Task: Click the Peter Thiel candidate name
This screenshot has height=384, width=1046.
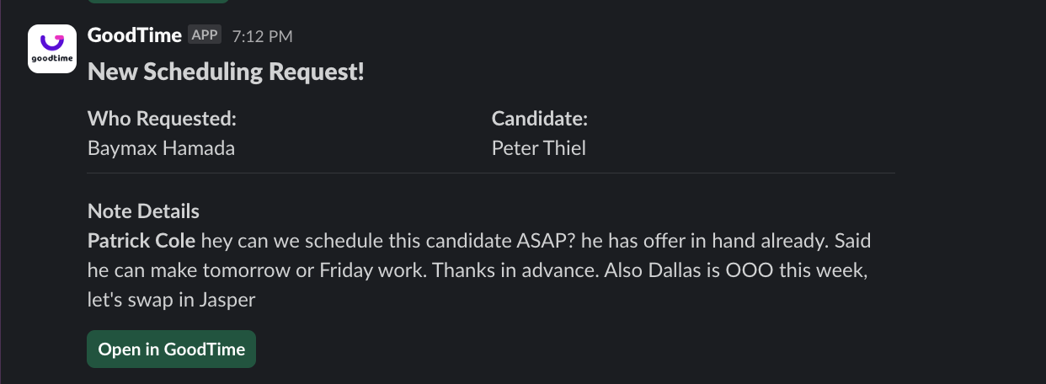Action: (538, 149)
